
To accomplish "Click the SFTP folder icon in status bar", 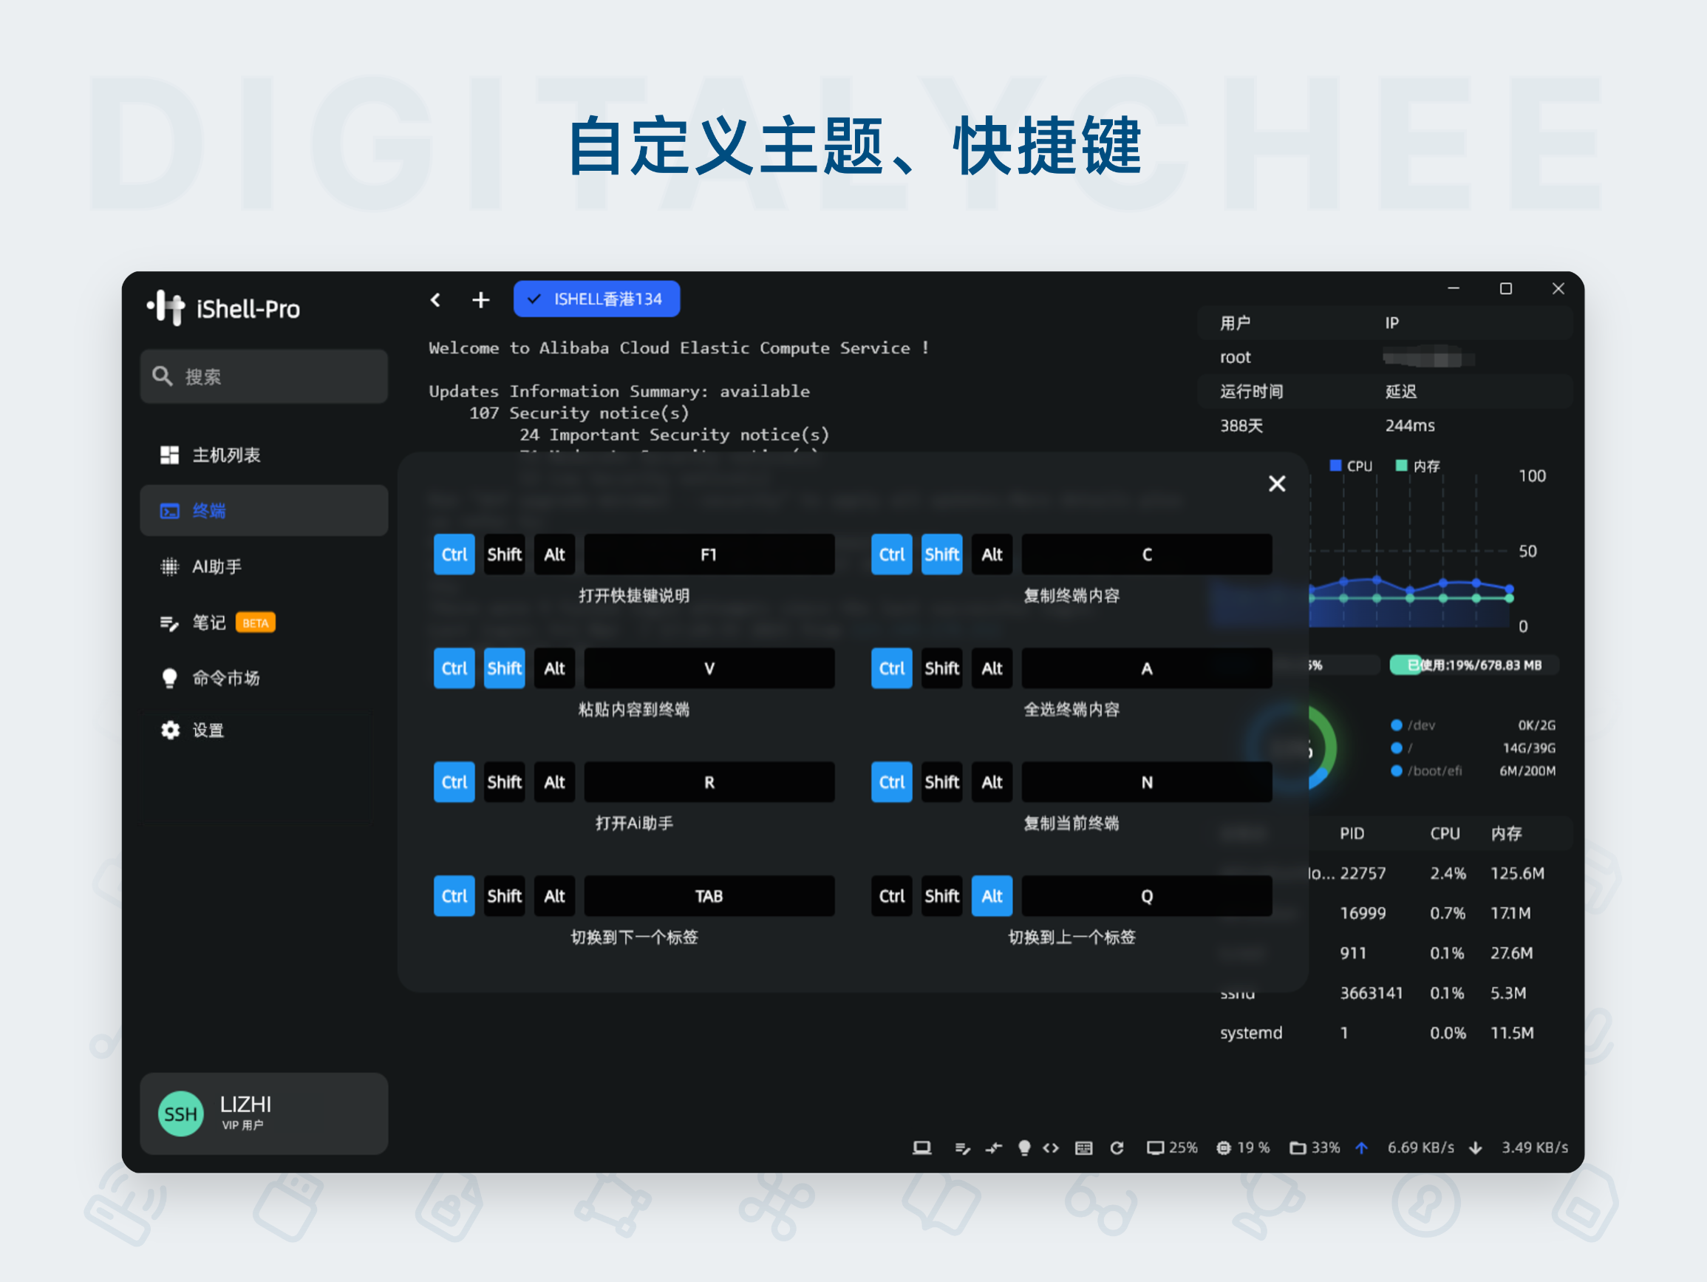I will click(x=1299, y=1147).
